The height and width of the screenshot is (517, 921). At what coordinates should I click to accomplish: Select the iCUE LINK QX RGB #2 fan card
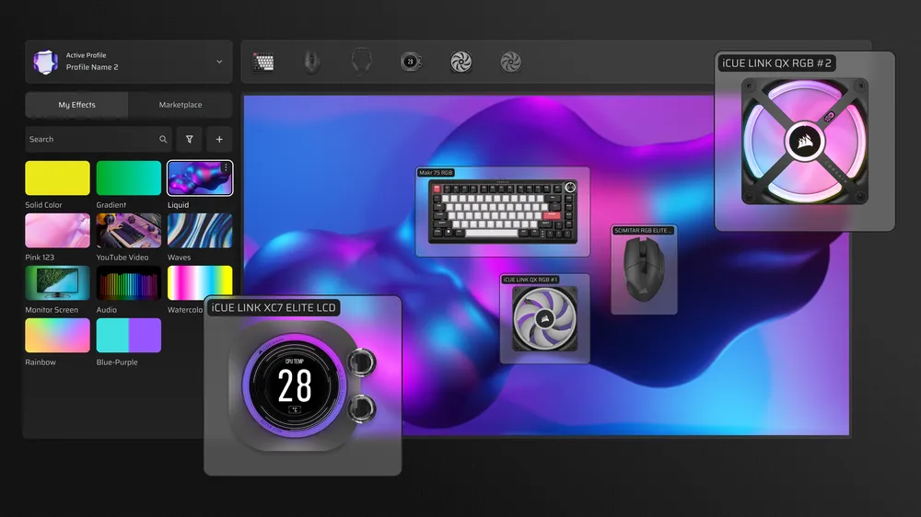805,142
